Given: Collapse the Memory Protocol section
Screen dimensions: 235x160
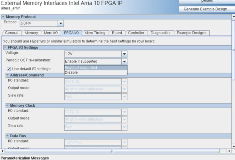Looking at the screenshot, I should click(3, 17).
